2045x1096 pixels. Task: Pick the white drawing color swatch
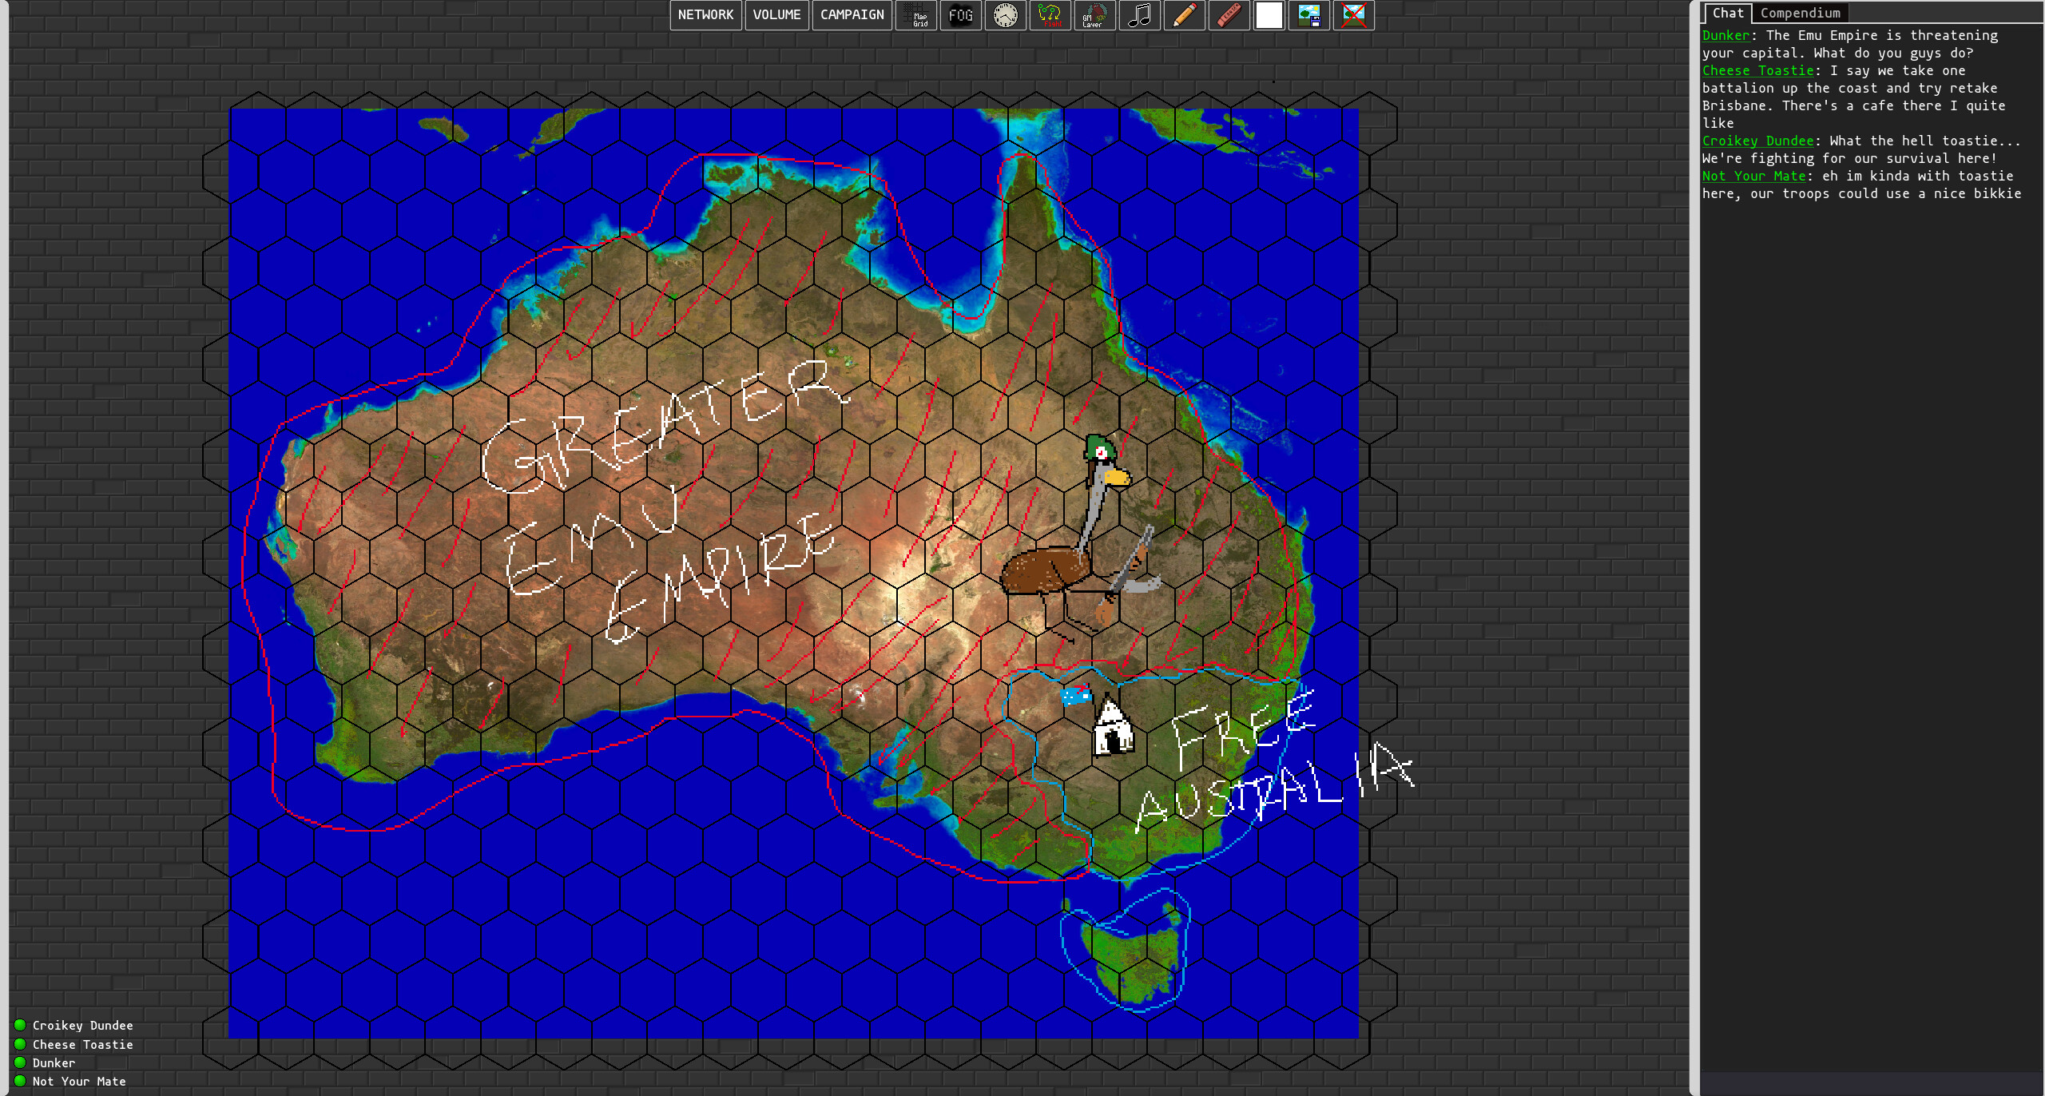[1269, 15]
